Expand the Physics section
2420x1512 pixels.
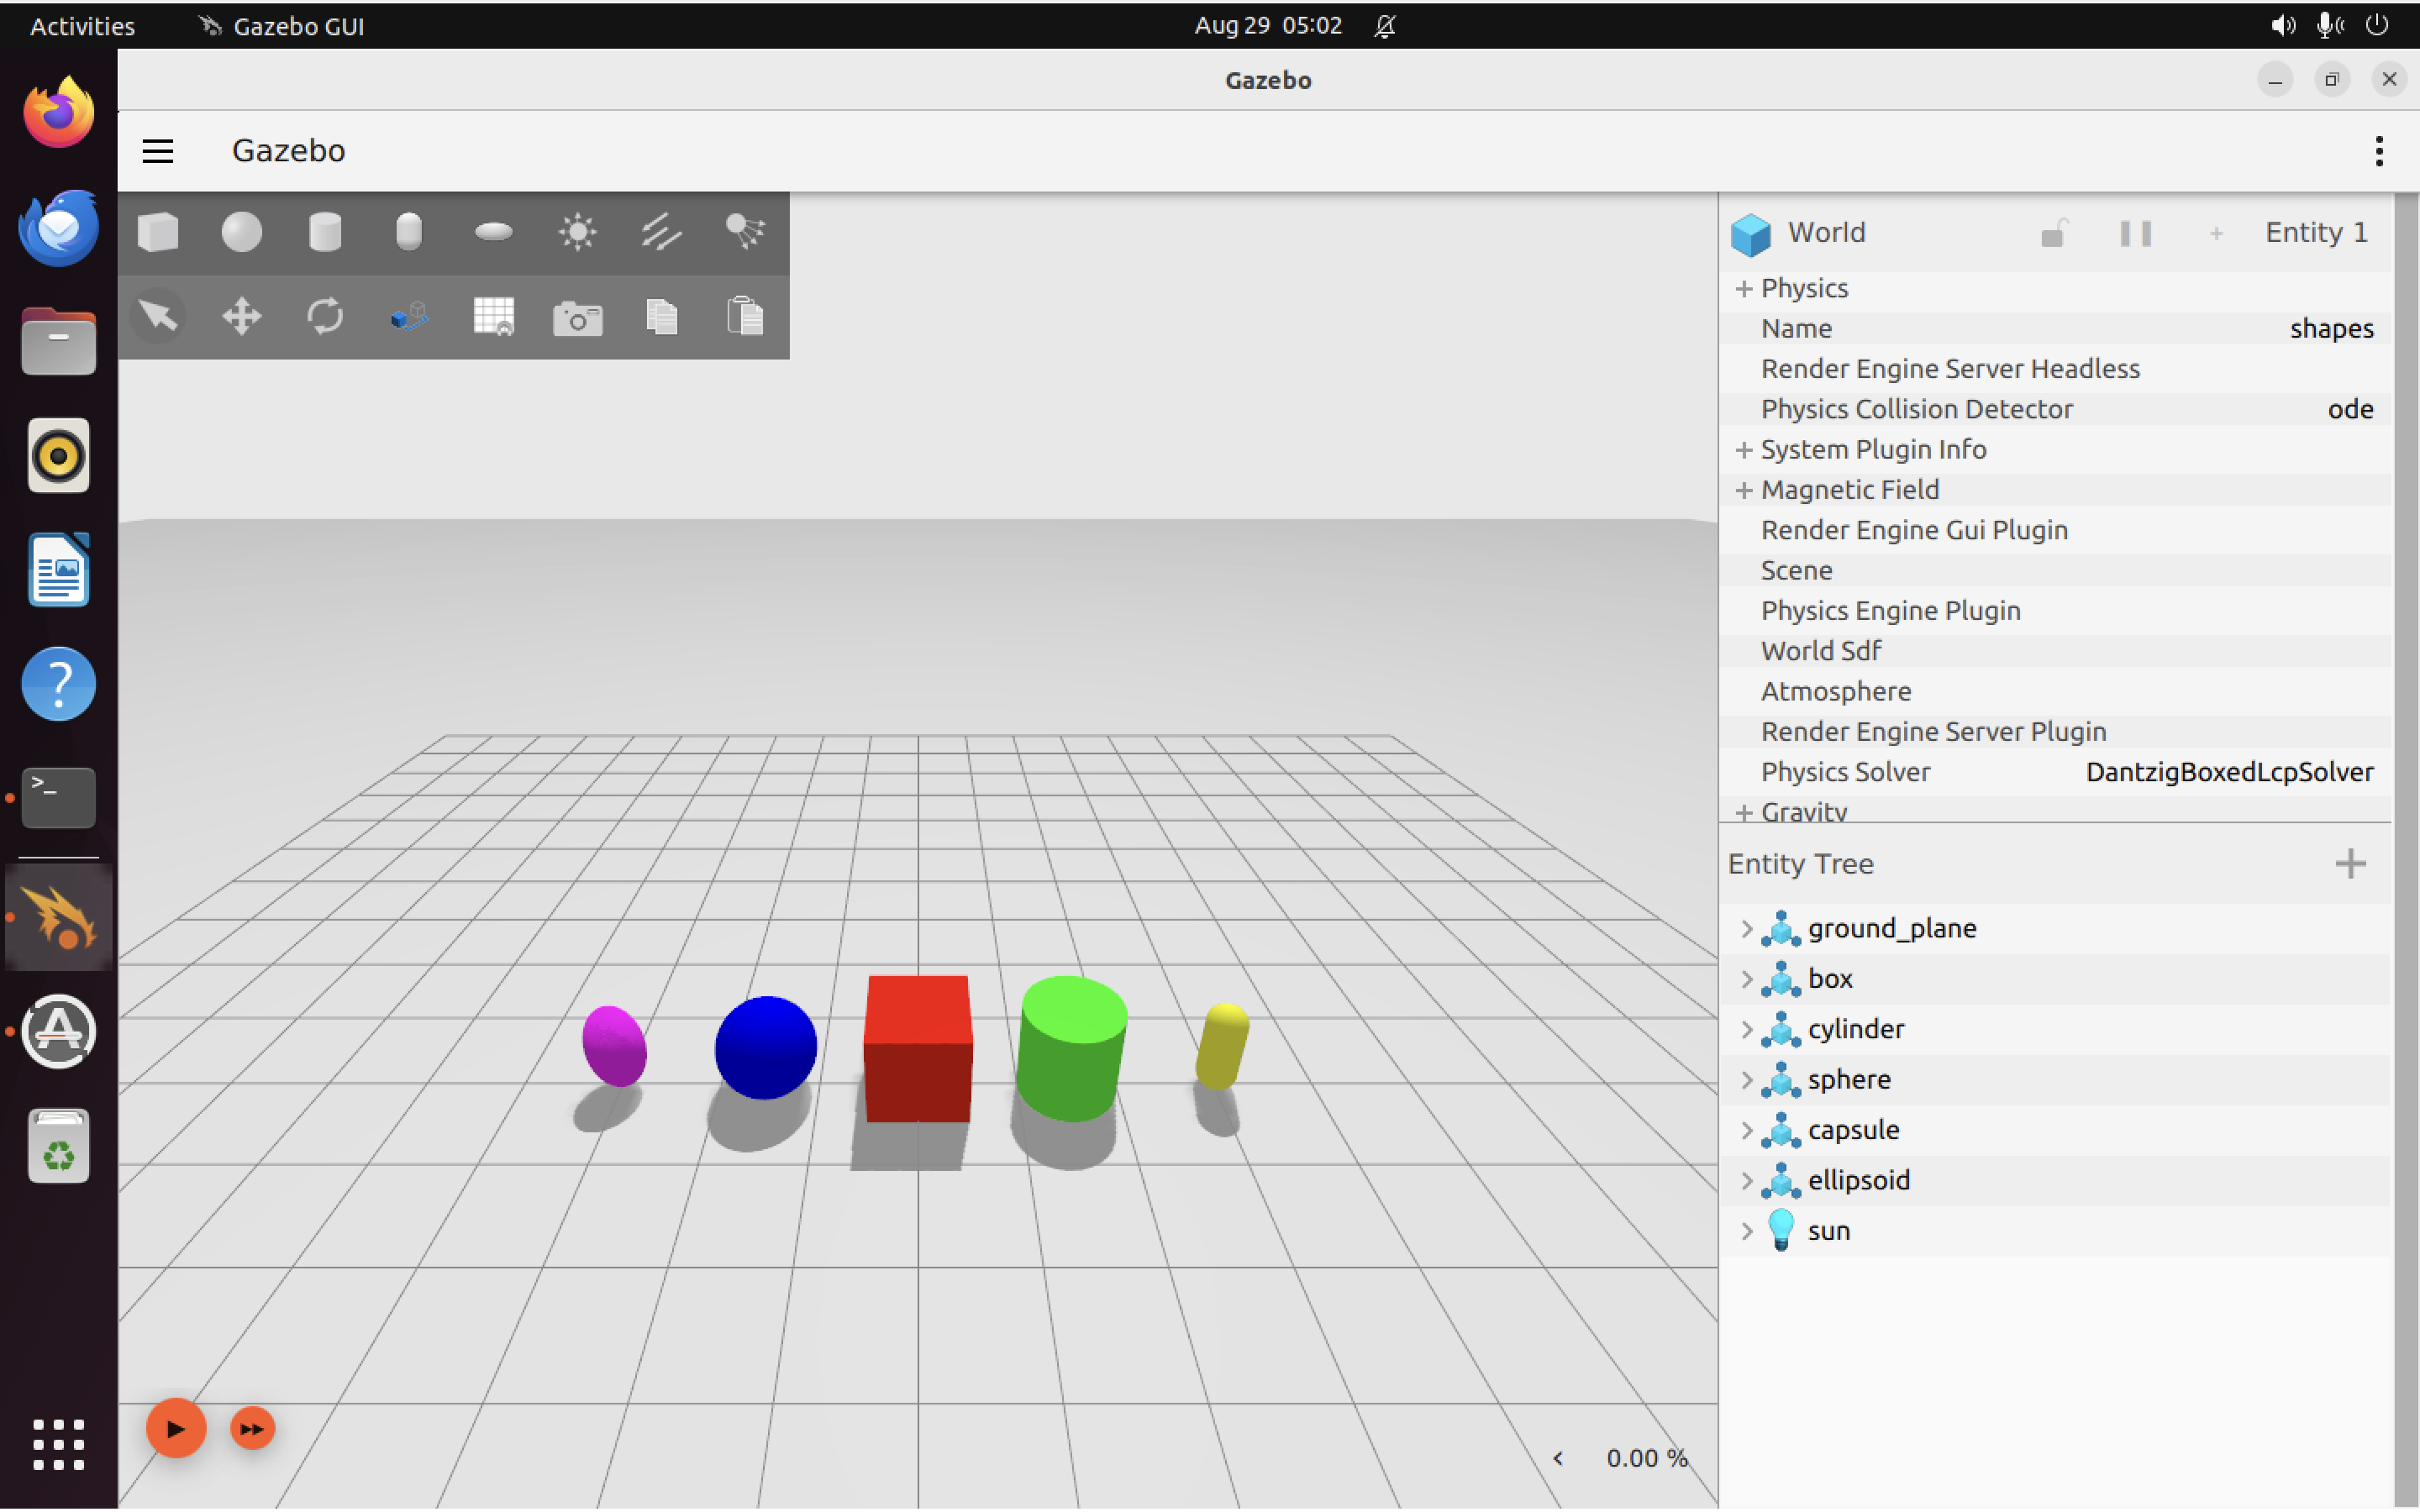pos(1744,288)
